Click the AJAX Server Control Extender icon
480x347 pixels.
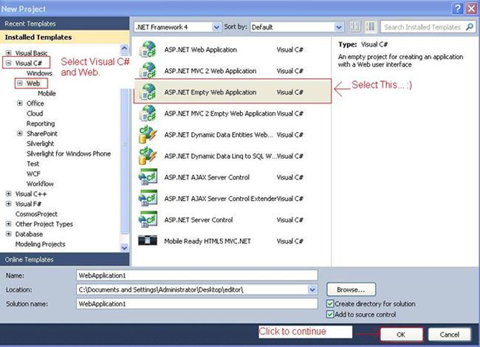148,199
